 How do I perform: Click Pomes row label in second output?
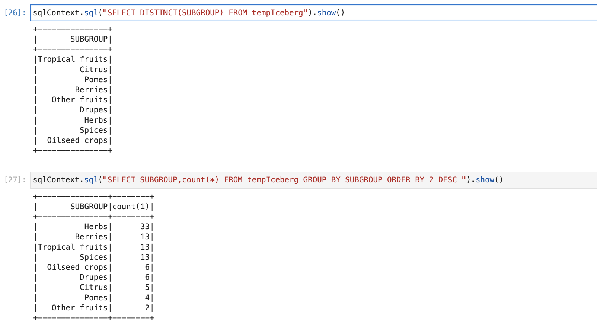96,298
